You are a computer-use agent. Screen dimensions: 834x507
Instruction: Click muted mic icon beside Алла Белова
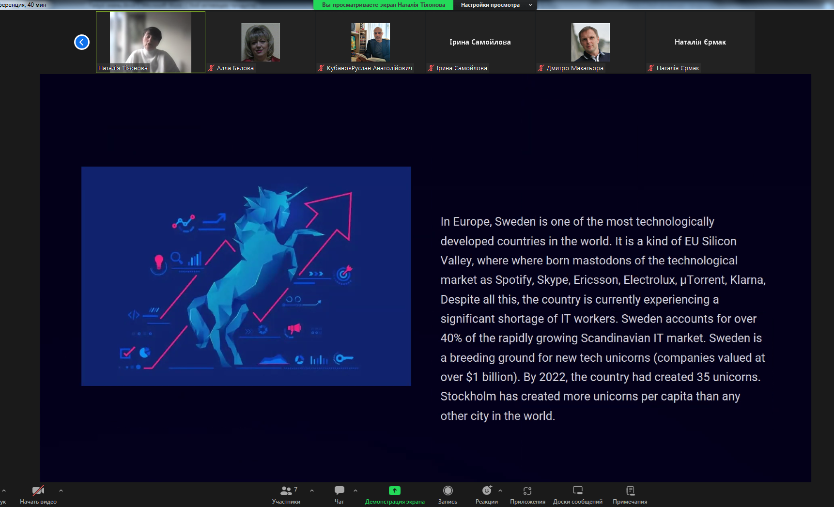[211, 68]
